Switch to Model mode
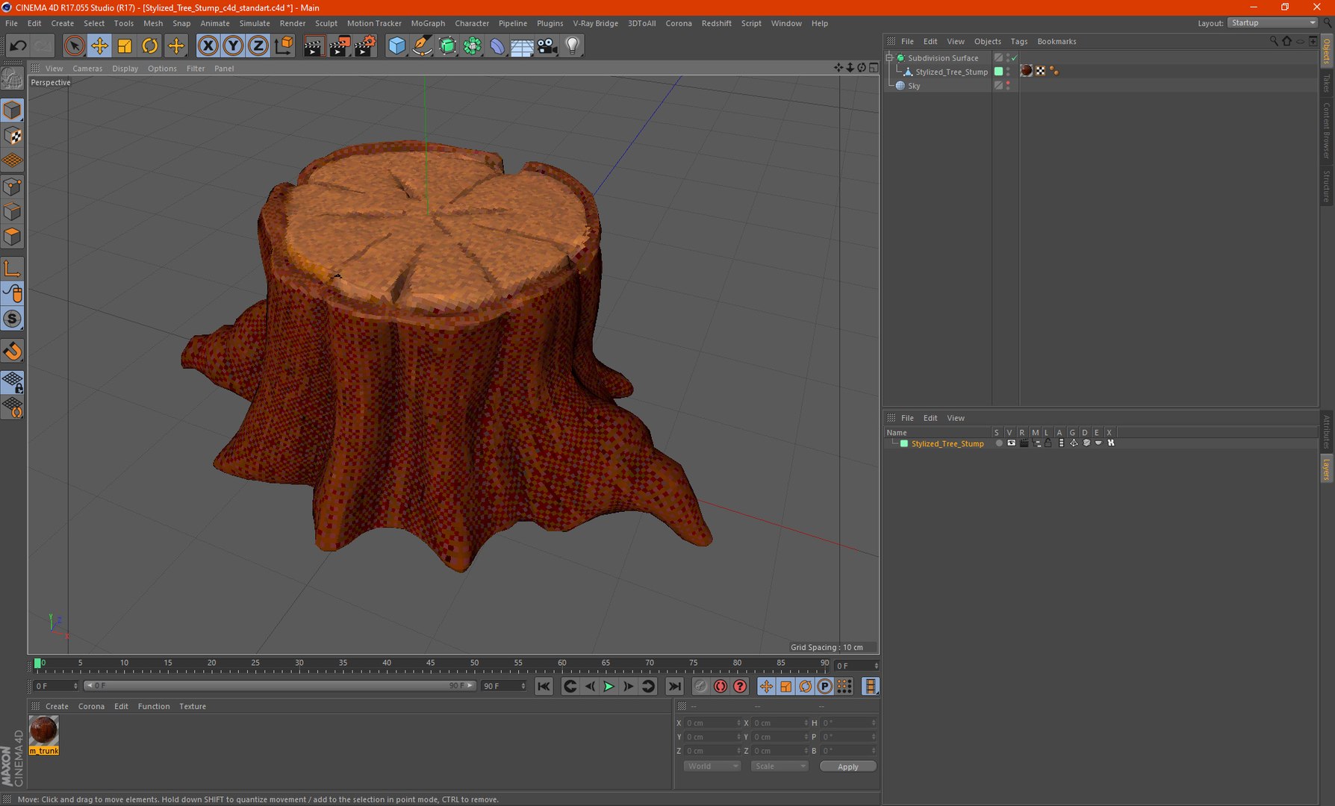This screenshot has height=806, width=1335. click(x=13, y=110)
